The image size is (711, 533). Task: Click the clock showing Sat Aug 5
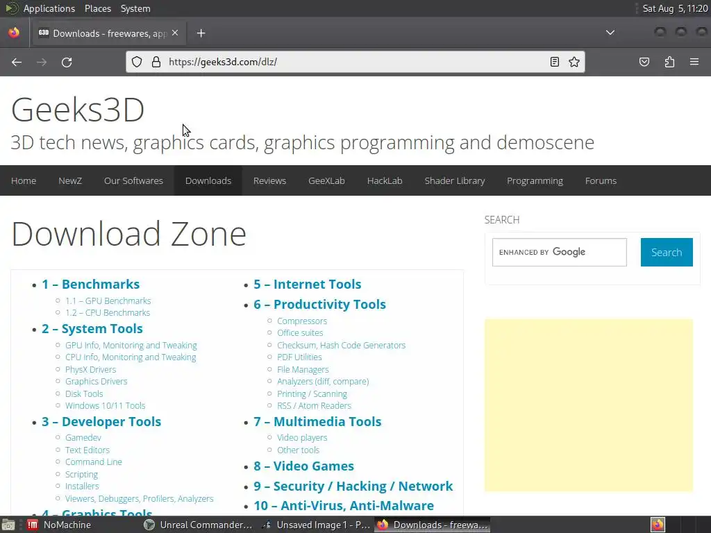click(675, 8)
